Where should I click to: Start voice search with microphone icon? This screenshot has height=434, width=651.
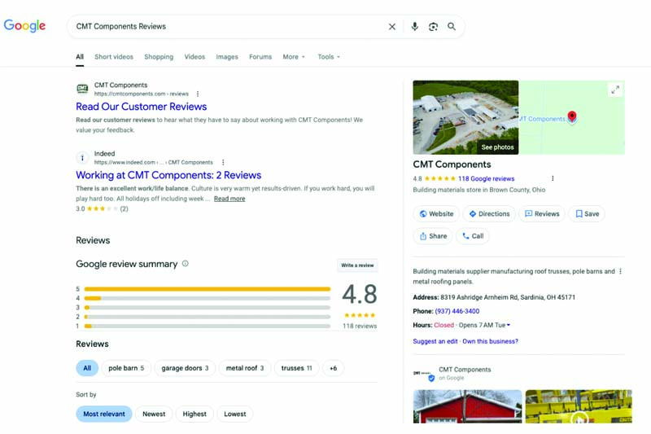pos(414,27)
